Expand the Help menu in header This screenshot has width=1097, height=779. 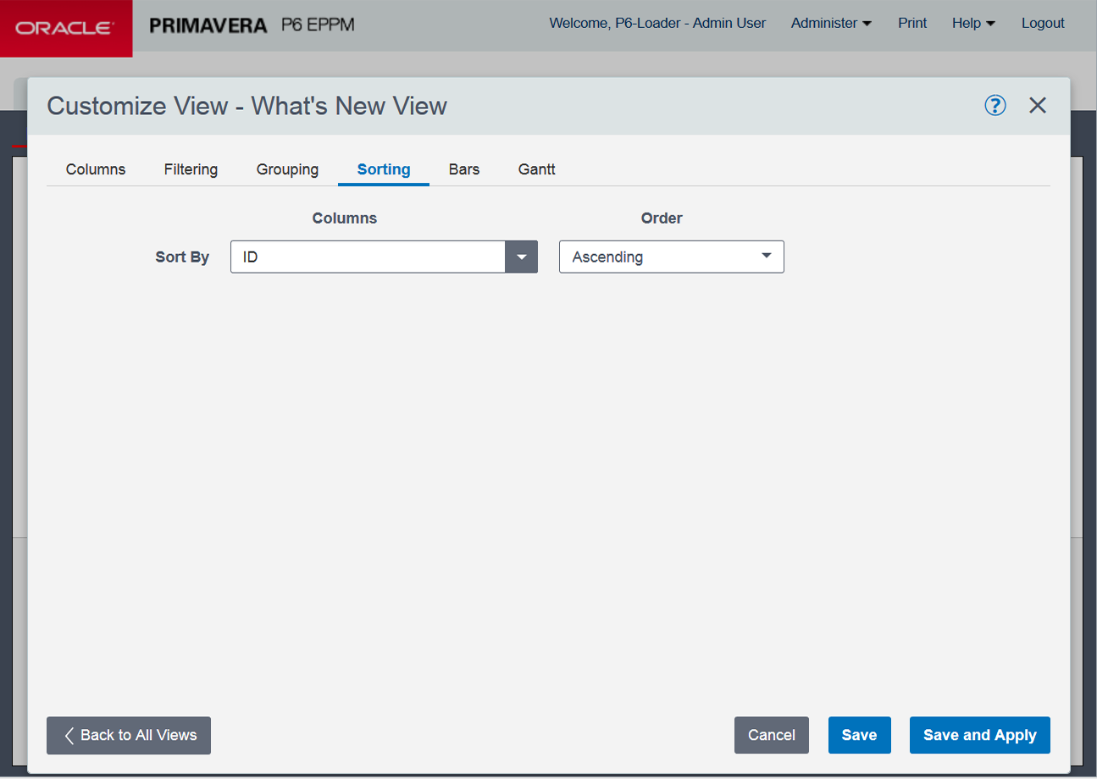(x=973, y=24)
